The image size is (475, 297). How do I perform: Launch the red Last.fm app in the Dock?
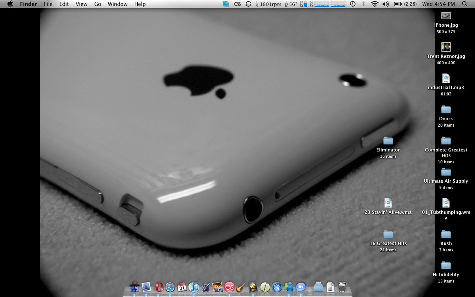229,287
